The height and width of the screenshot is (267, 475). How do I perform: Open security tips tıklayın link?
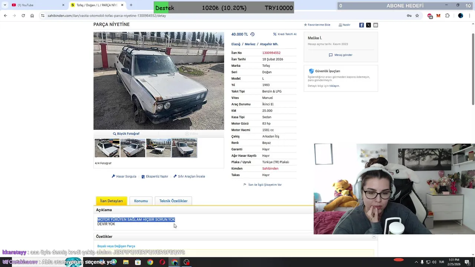tap(334, 86)
